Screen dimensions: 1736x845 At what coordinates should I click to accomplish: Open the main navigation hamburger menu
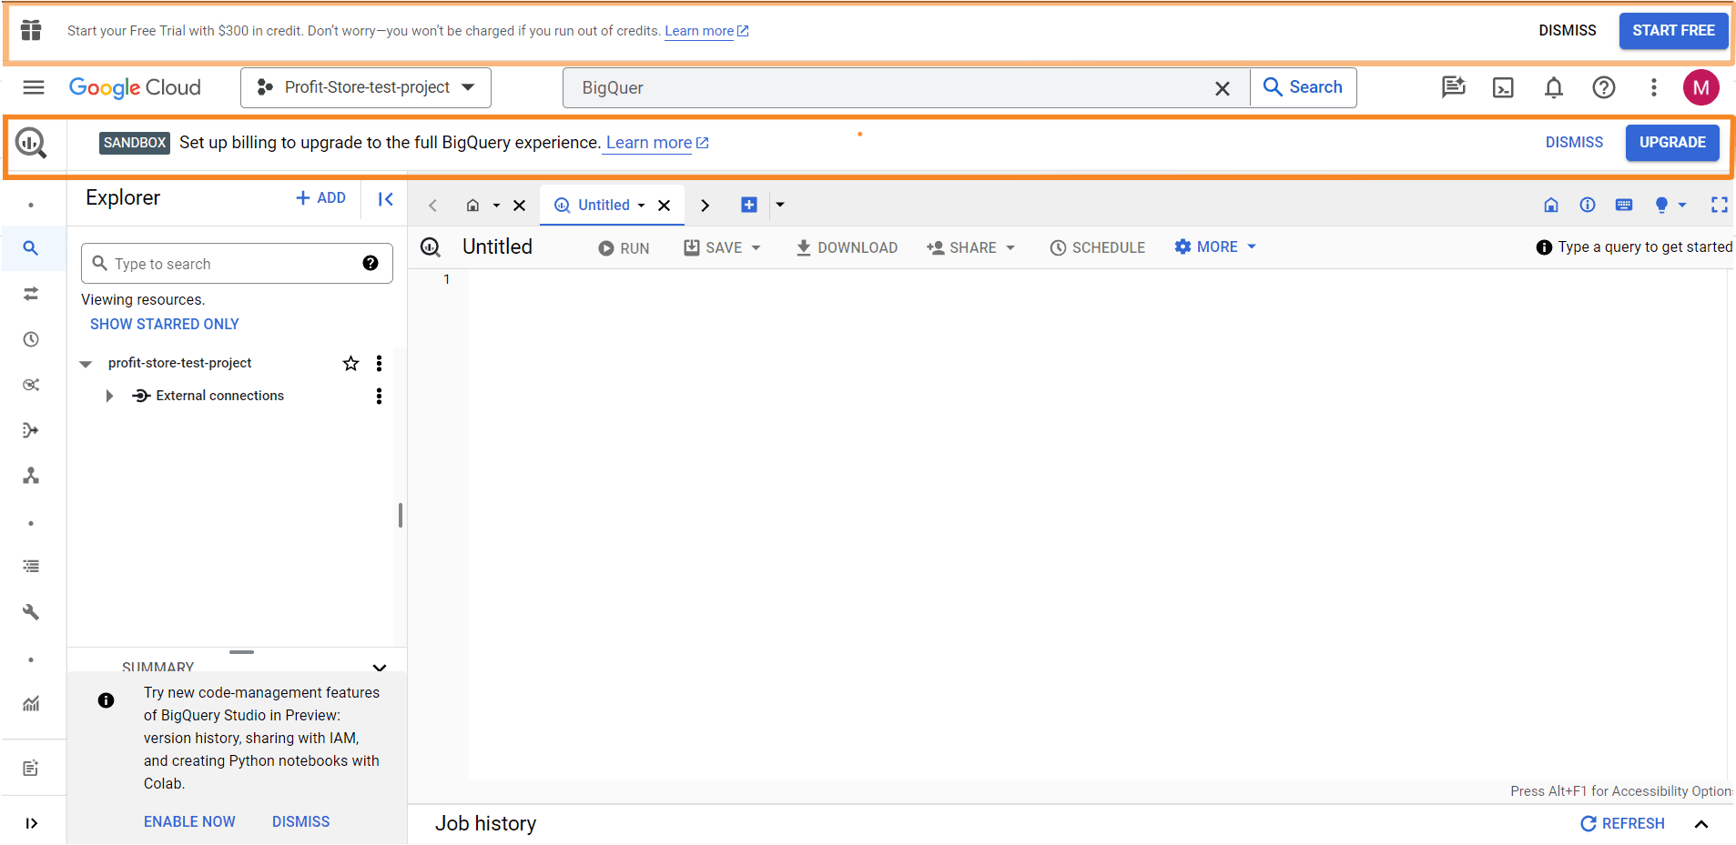34,87
